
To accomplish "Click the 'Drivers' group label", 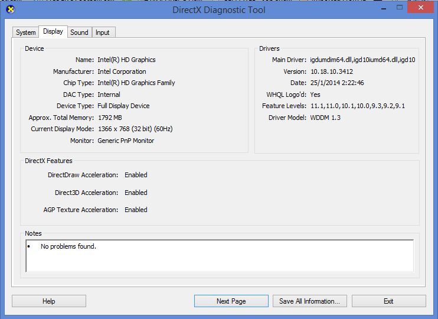I will pyautogui.click(x=269, y=48).
